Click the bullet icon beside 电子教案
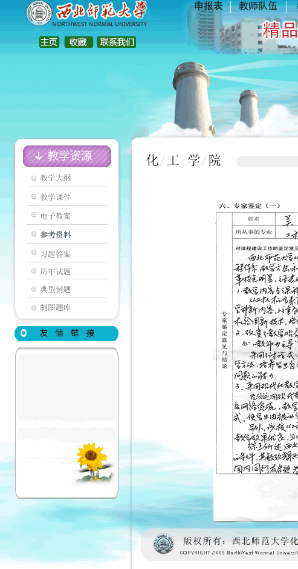Viewport: 298px width, 569px height. [34, 216]
